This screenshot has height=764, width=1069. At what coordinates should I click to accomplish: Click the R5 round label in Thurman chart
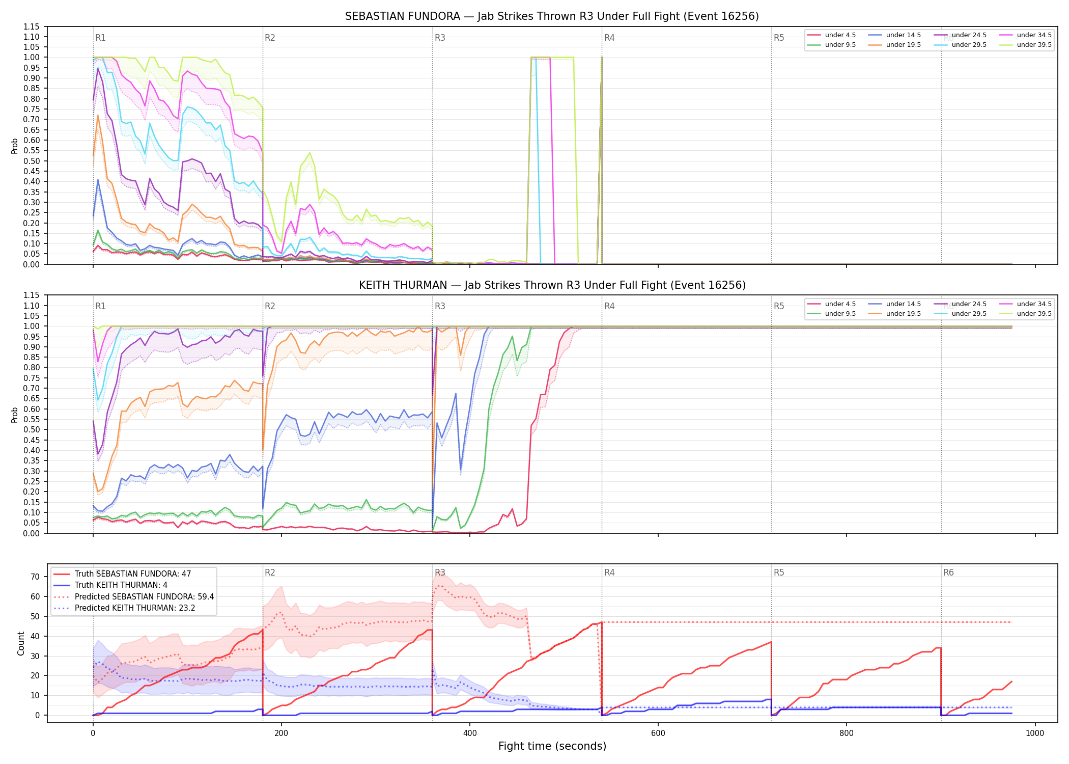point(779,306)
